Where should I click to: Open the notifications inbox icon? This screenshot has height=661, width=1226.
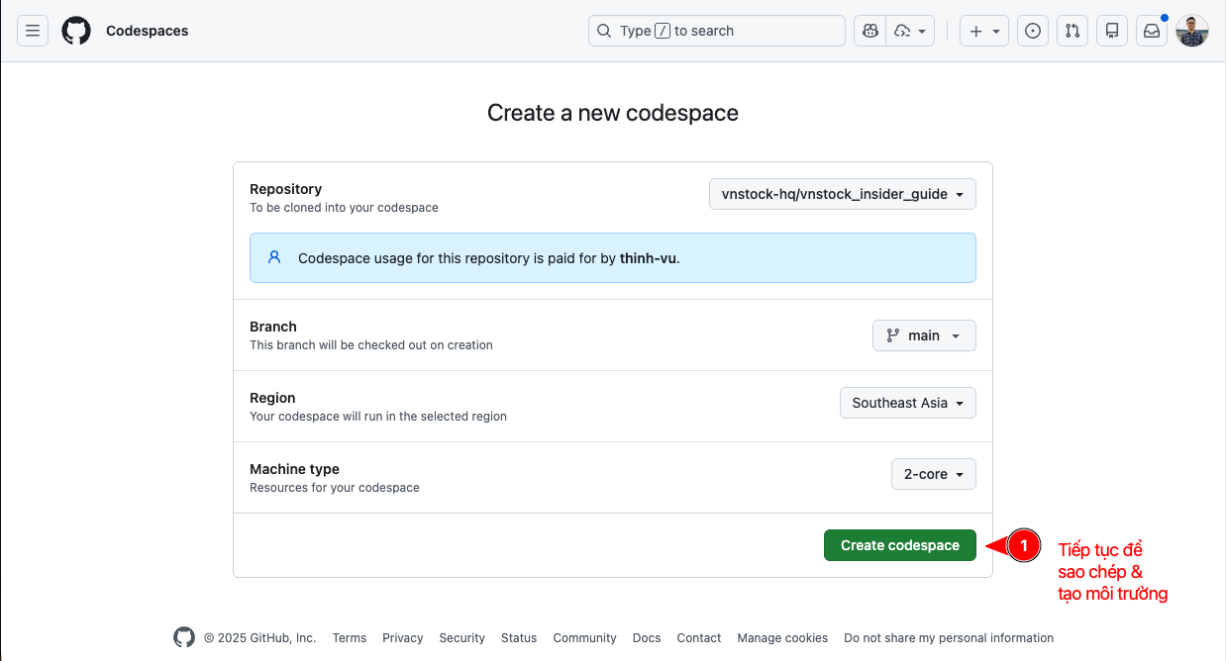[1152, 31]
